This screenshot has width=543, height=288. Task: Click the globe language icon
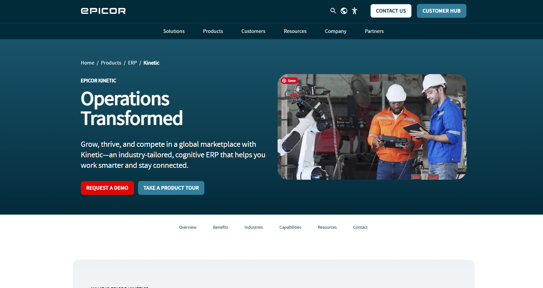pyautogui.click(x=344, y=11)
